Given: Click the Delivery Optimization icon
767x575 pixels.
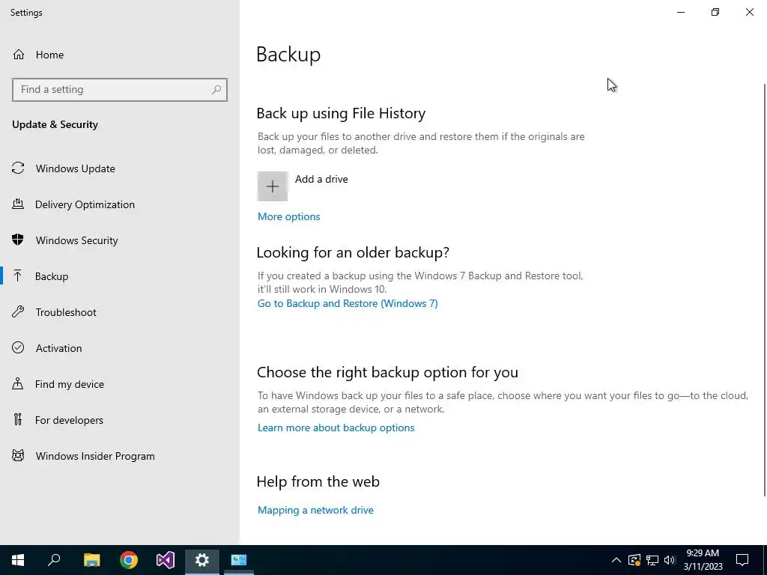Looking at the screenshot, I should 18,204.
